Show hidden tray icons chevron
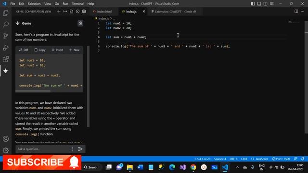The image size is (308, 173). 237,167
